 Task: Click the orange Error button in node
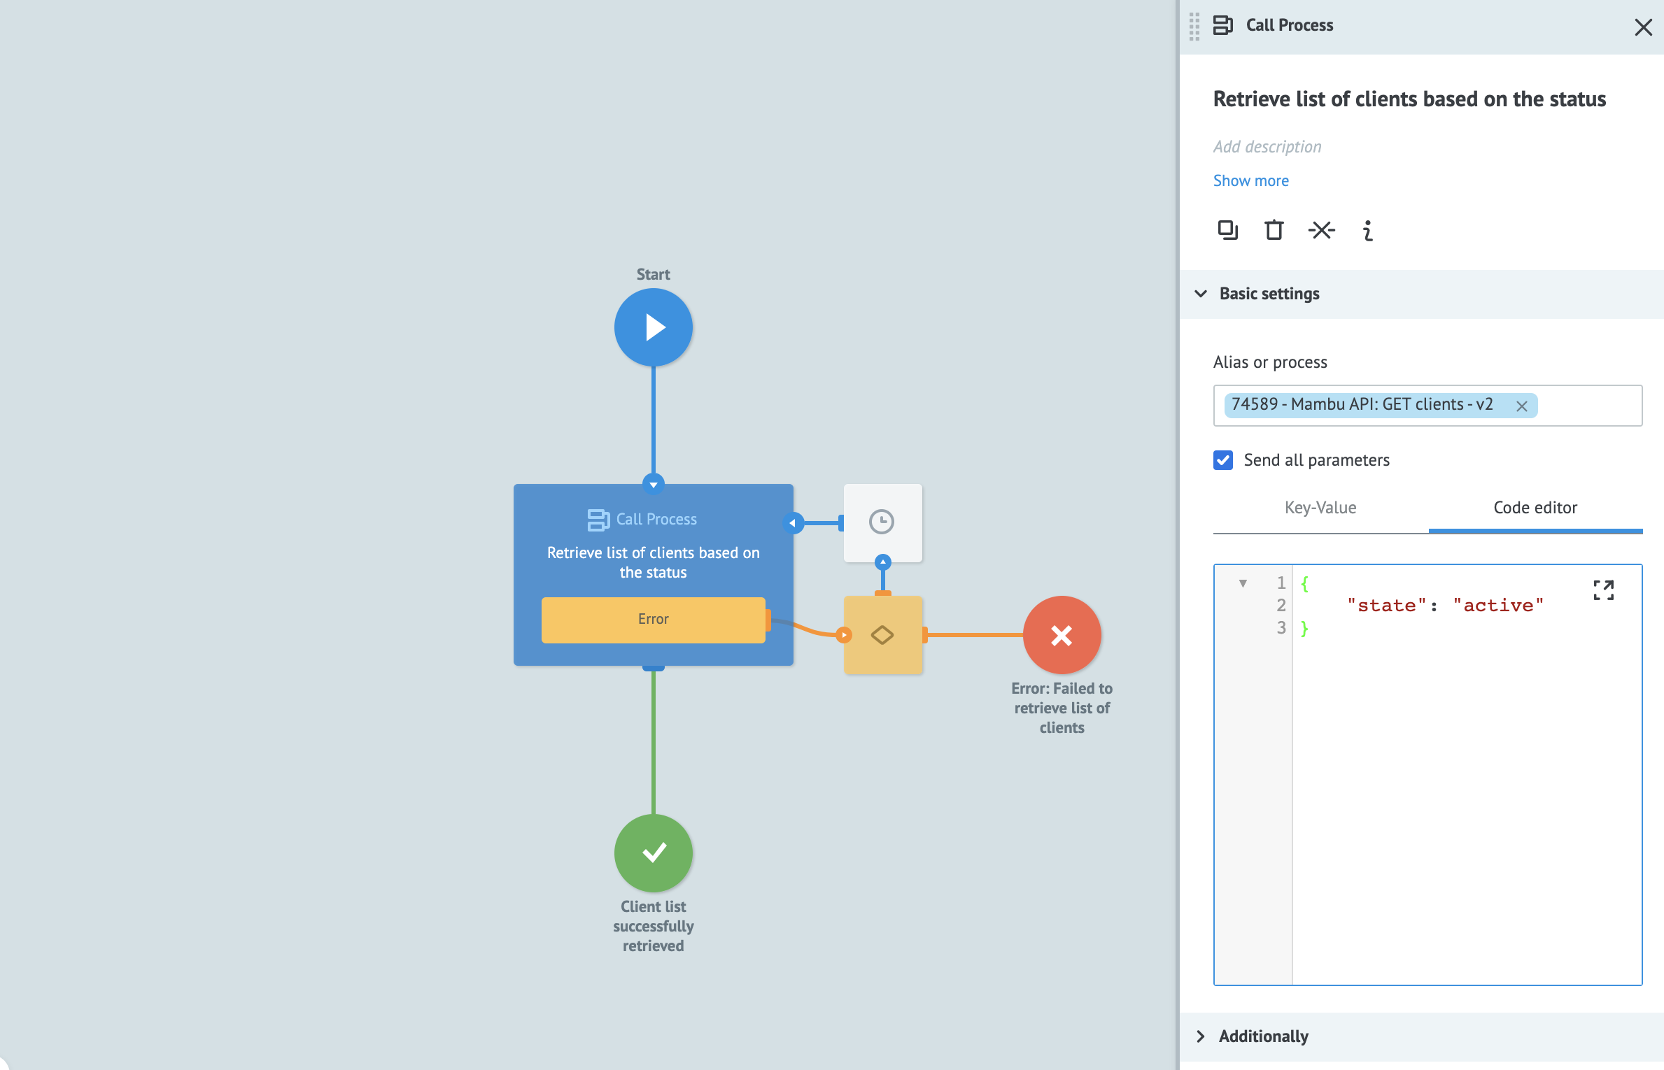coord(653,619)
